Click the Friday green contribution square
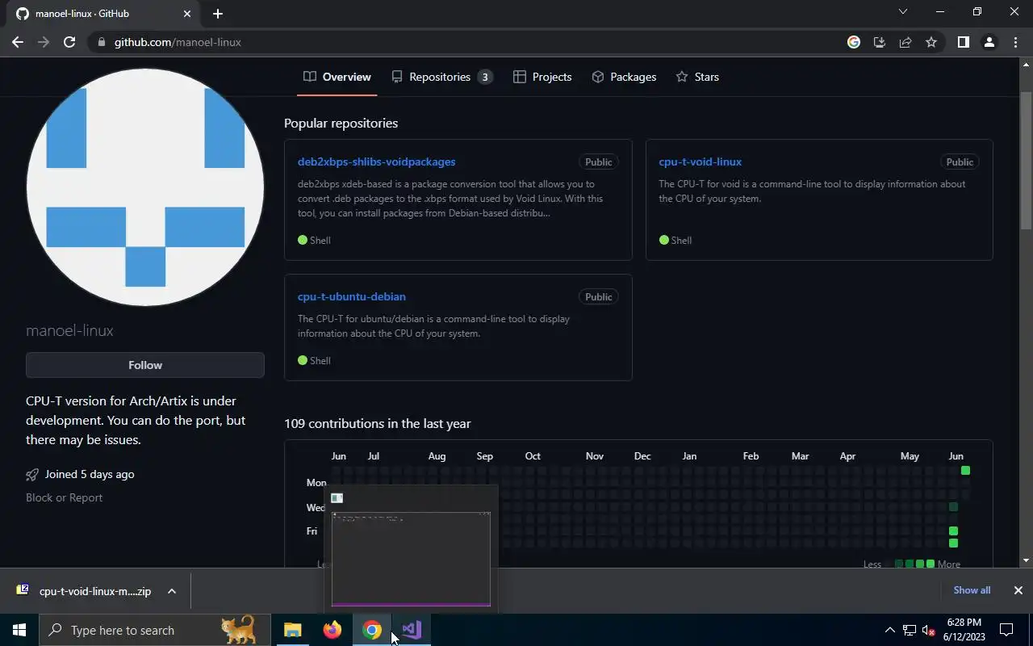 point(953,531)
